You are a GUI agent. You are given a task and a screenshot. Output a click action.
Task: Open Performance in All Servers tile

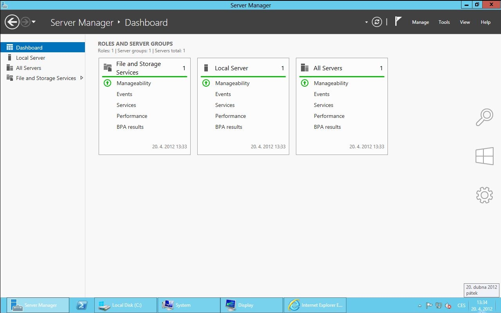329,116
